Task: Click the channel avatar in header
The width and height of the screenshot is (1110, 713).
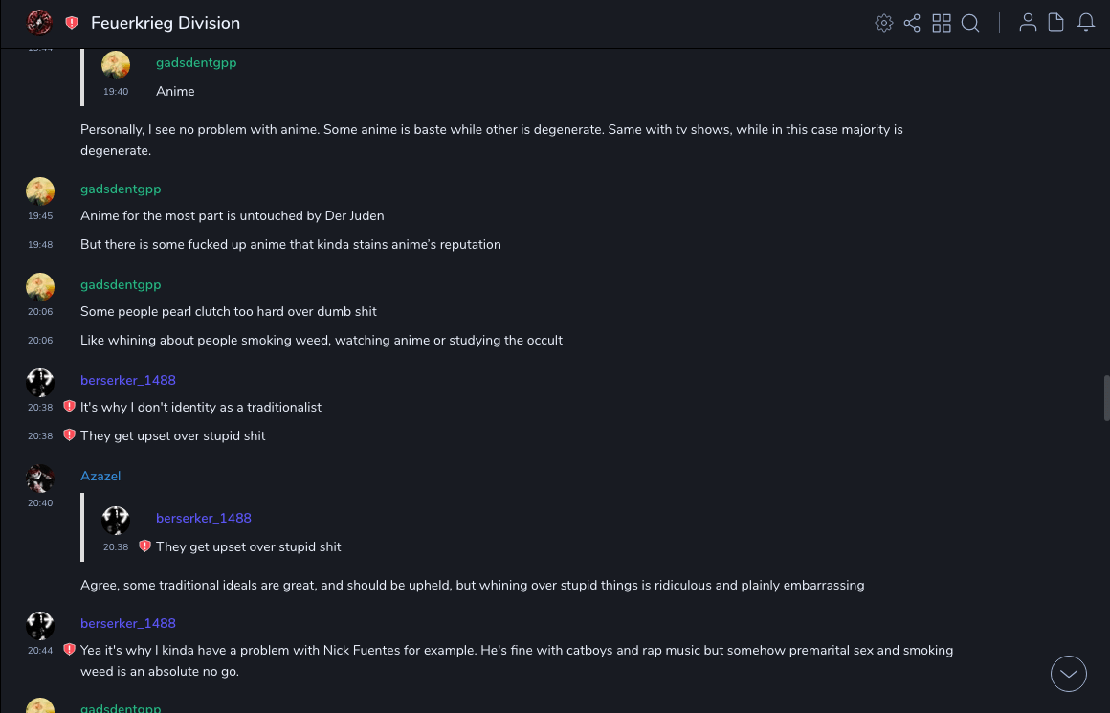Action: pyautogui.click(x=39, y=22)
